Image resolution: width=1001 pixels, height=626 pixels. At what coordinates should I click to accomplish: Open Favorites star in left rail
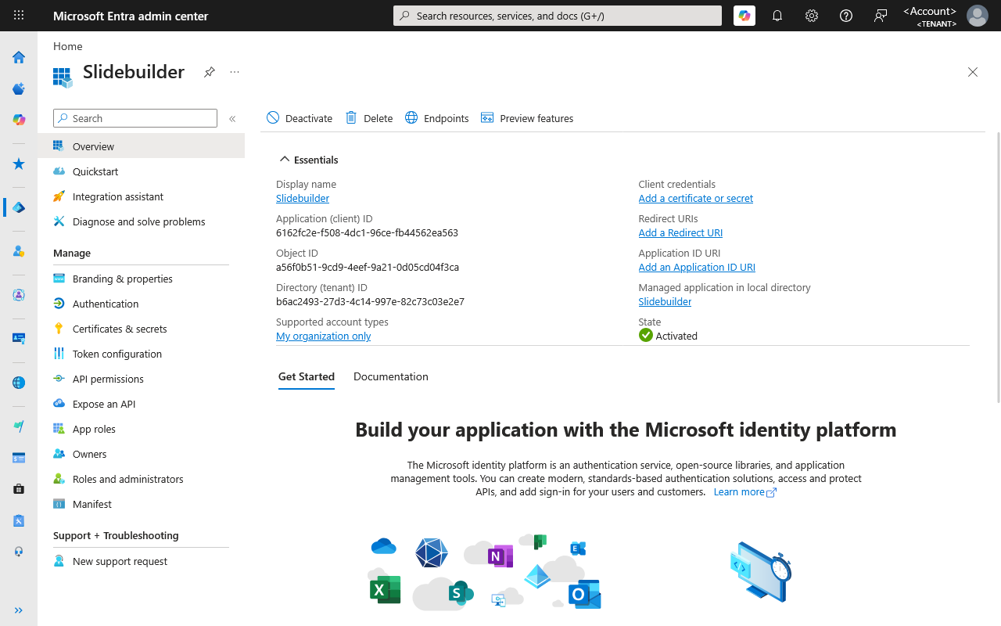click(x=19, y=164)
